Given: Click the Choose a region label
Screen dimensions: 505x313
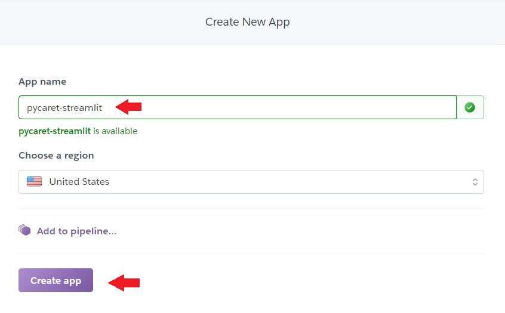Looking at the screenshot, I should pyautogui.click(x=56, y=156).
